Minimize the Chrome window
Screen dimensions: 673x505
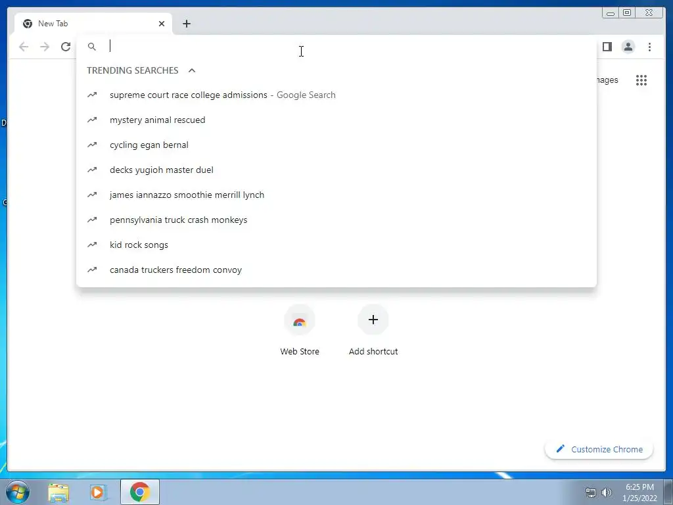[x=611, y=13]
